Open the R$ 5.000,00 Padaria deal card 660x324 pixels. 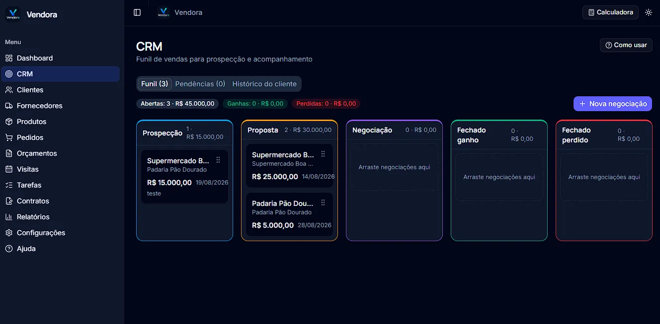tap(289, 214)
